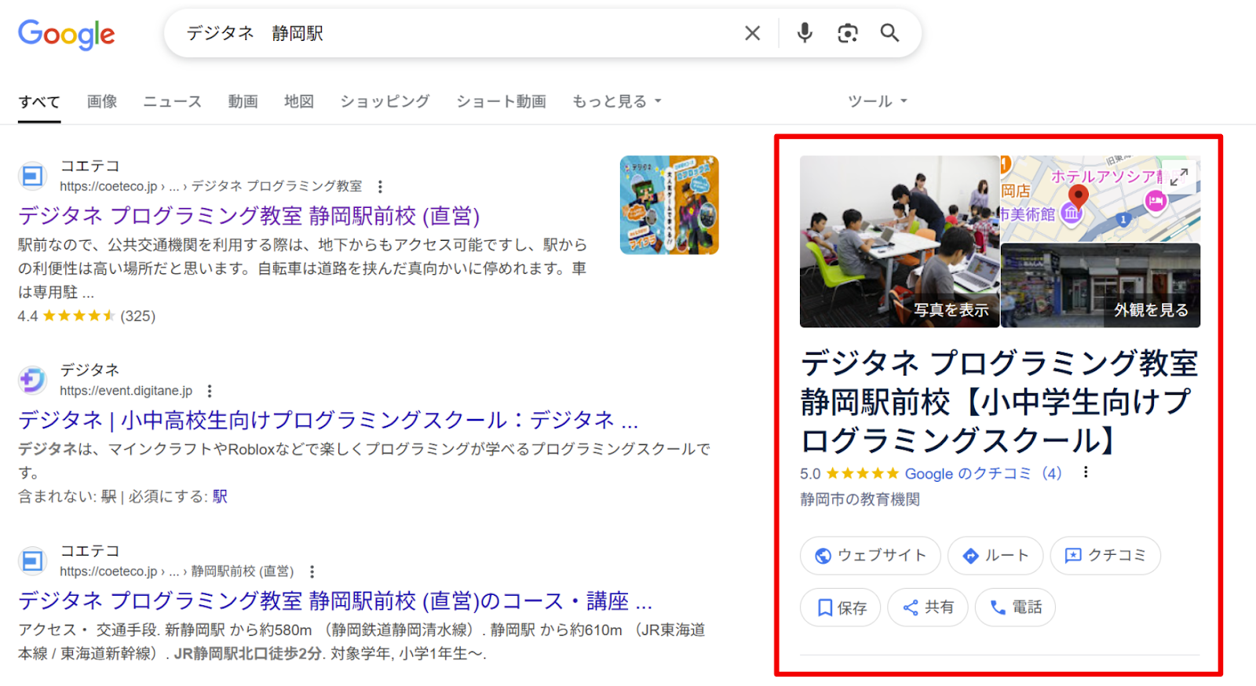Viewport: 1256px width, 686px height.
Task: Open the ツール dropdown menu
Action: (877, 101)
